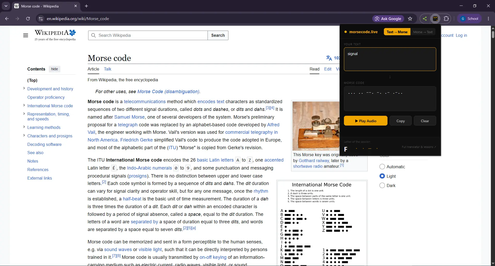Screen dimensions: 495x266
Task: Expand Representation, timing, and speeds section
Action: click(x=24, y=113)
